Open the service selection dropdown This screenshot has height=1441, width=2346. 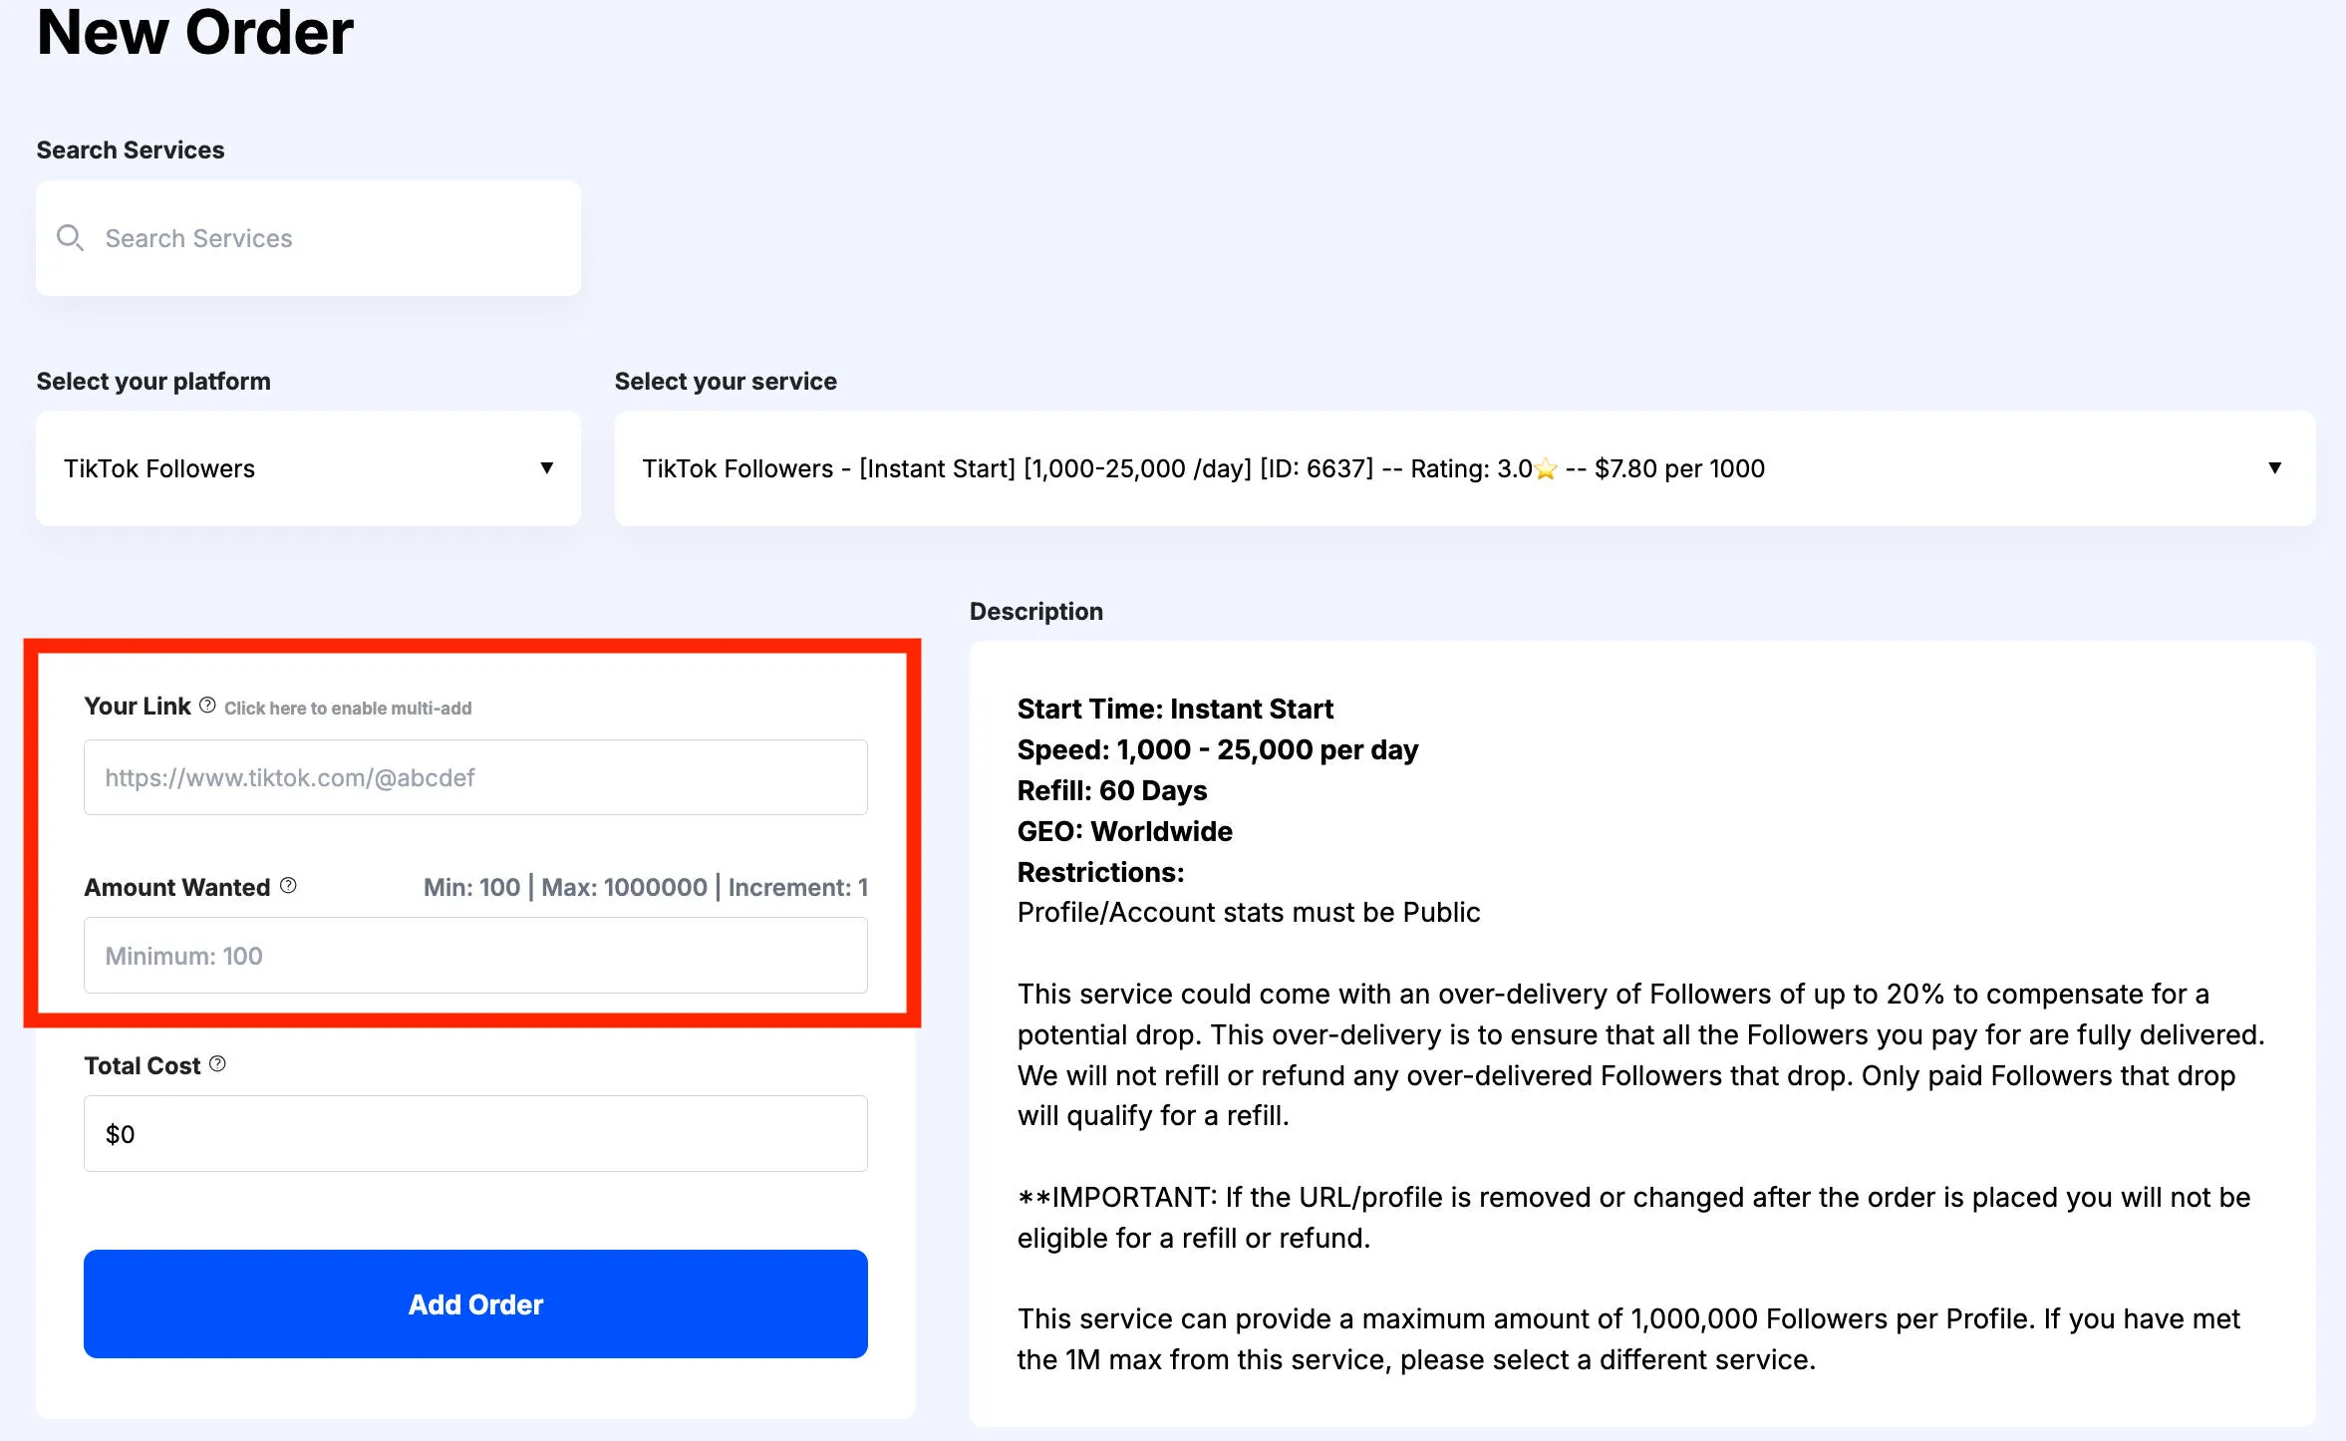[1455, 468]
